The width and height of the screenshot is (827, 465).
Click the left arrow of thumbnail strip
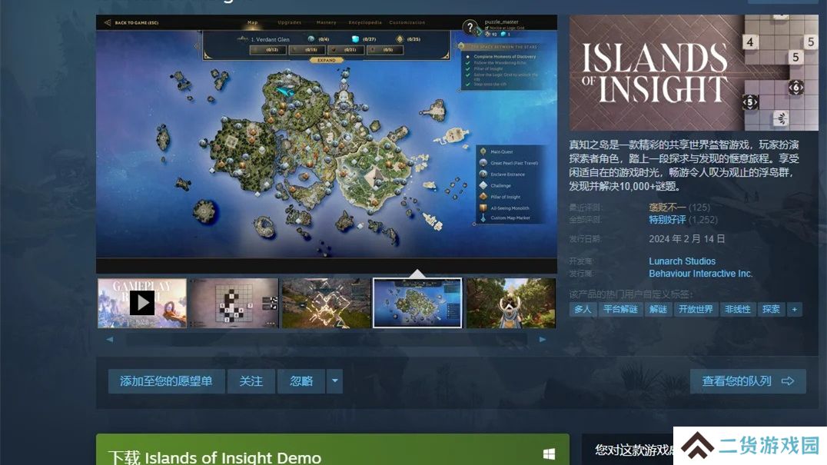[110, 340]
